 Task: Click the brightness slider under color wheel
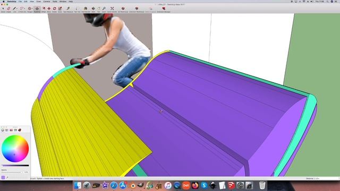pos(15,166)
